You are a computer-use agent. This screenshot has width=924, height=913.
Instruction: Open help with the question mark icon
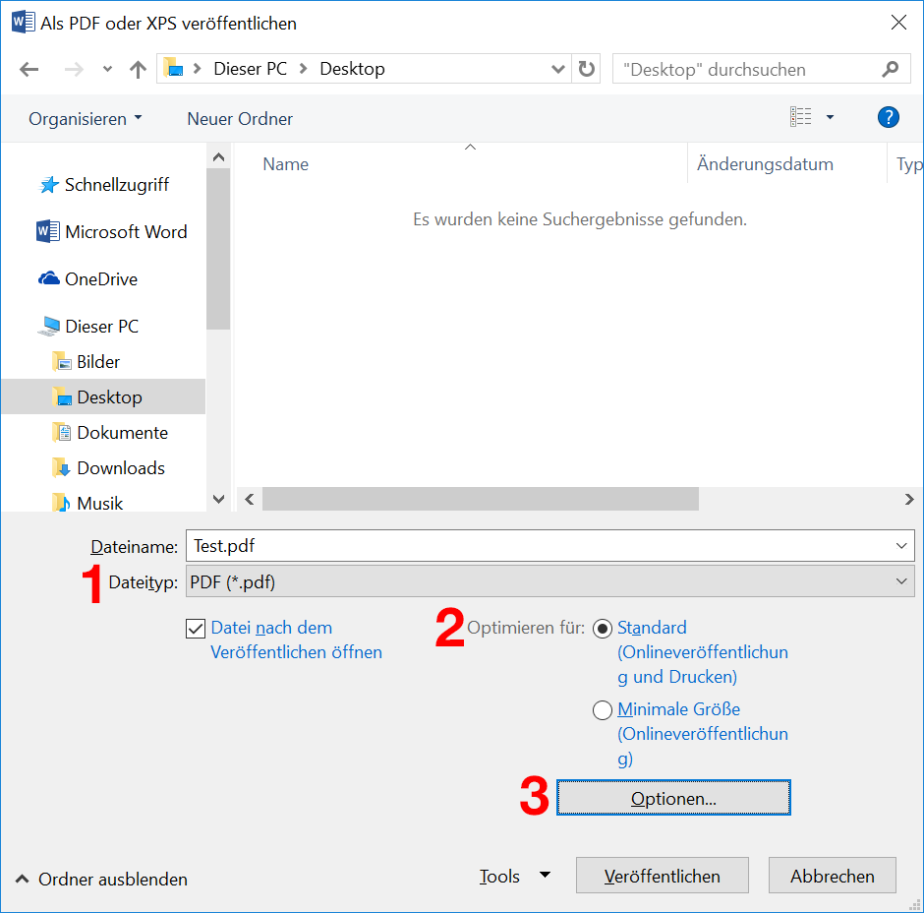(888, 118)
